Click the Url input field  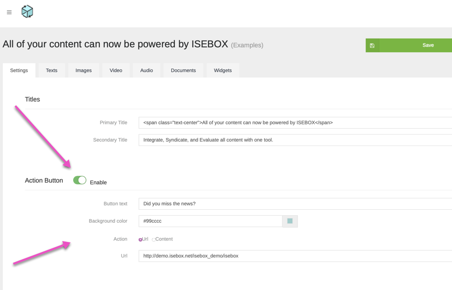click(x=295, y=256)
